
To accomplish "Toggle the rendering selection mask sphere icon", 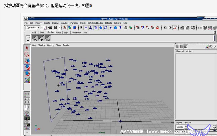I will 115,28.
